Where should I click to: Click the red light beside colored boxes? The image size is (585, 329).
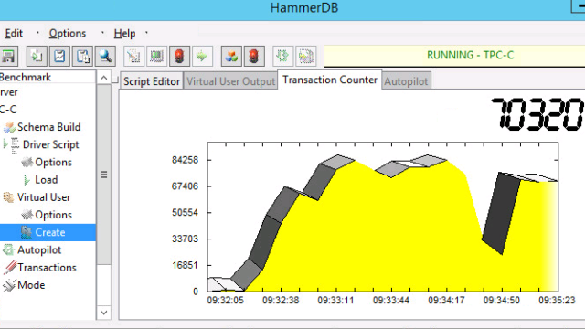pyautogui.click(x=254, y=57)
